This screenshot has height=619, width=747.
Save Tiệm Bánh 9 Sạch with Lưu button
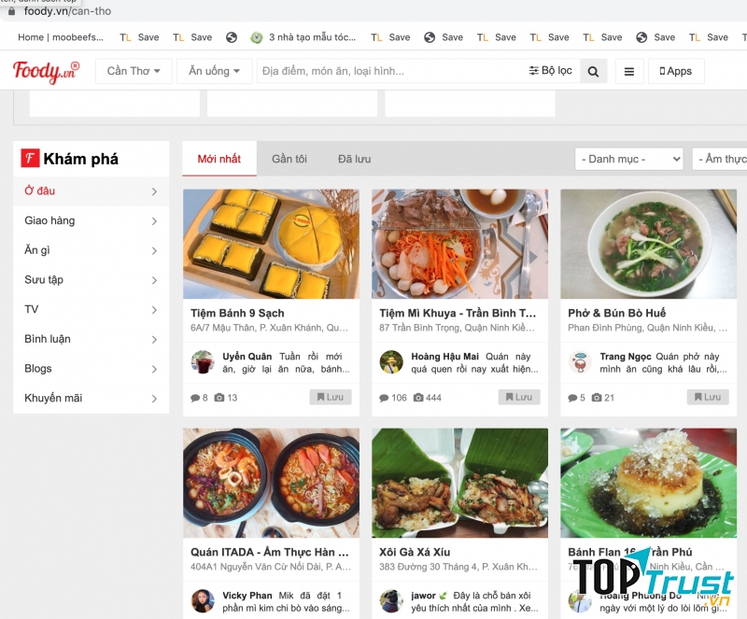coord(331,397)
